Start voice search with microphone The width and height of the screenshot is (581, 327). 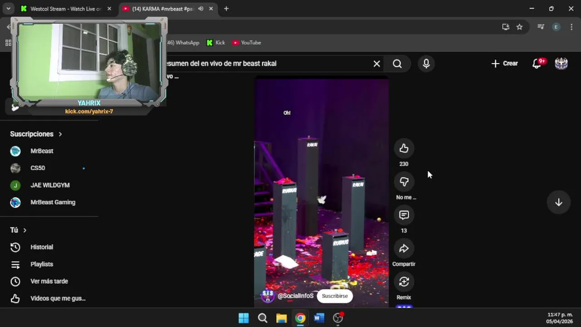(x=426, y=64)
